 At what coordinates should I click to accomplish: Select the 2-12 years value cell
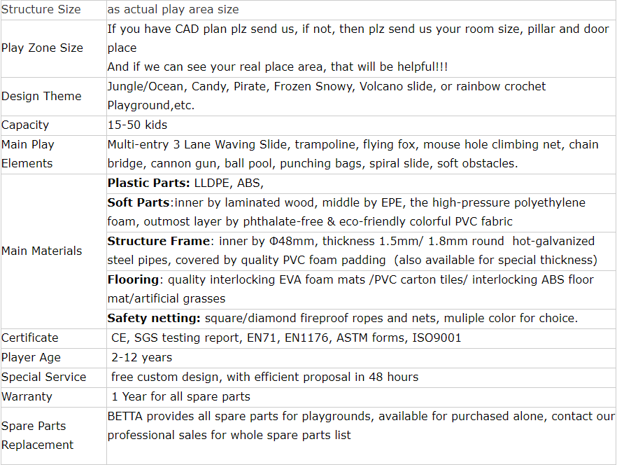[361, 358]
